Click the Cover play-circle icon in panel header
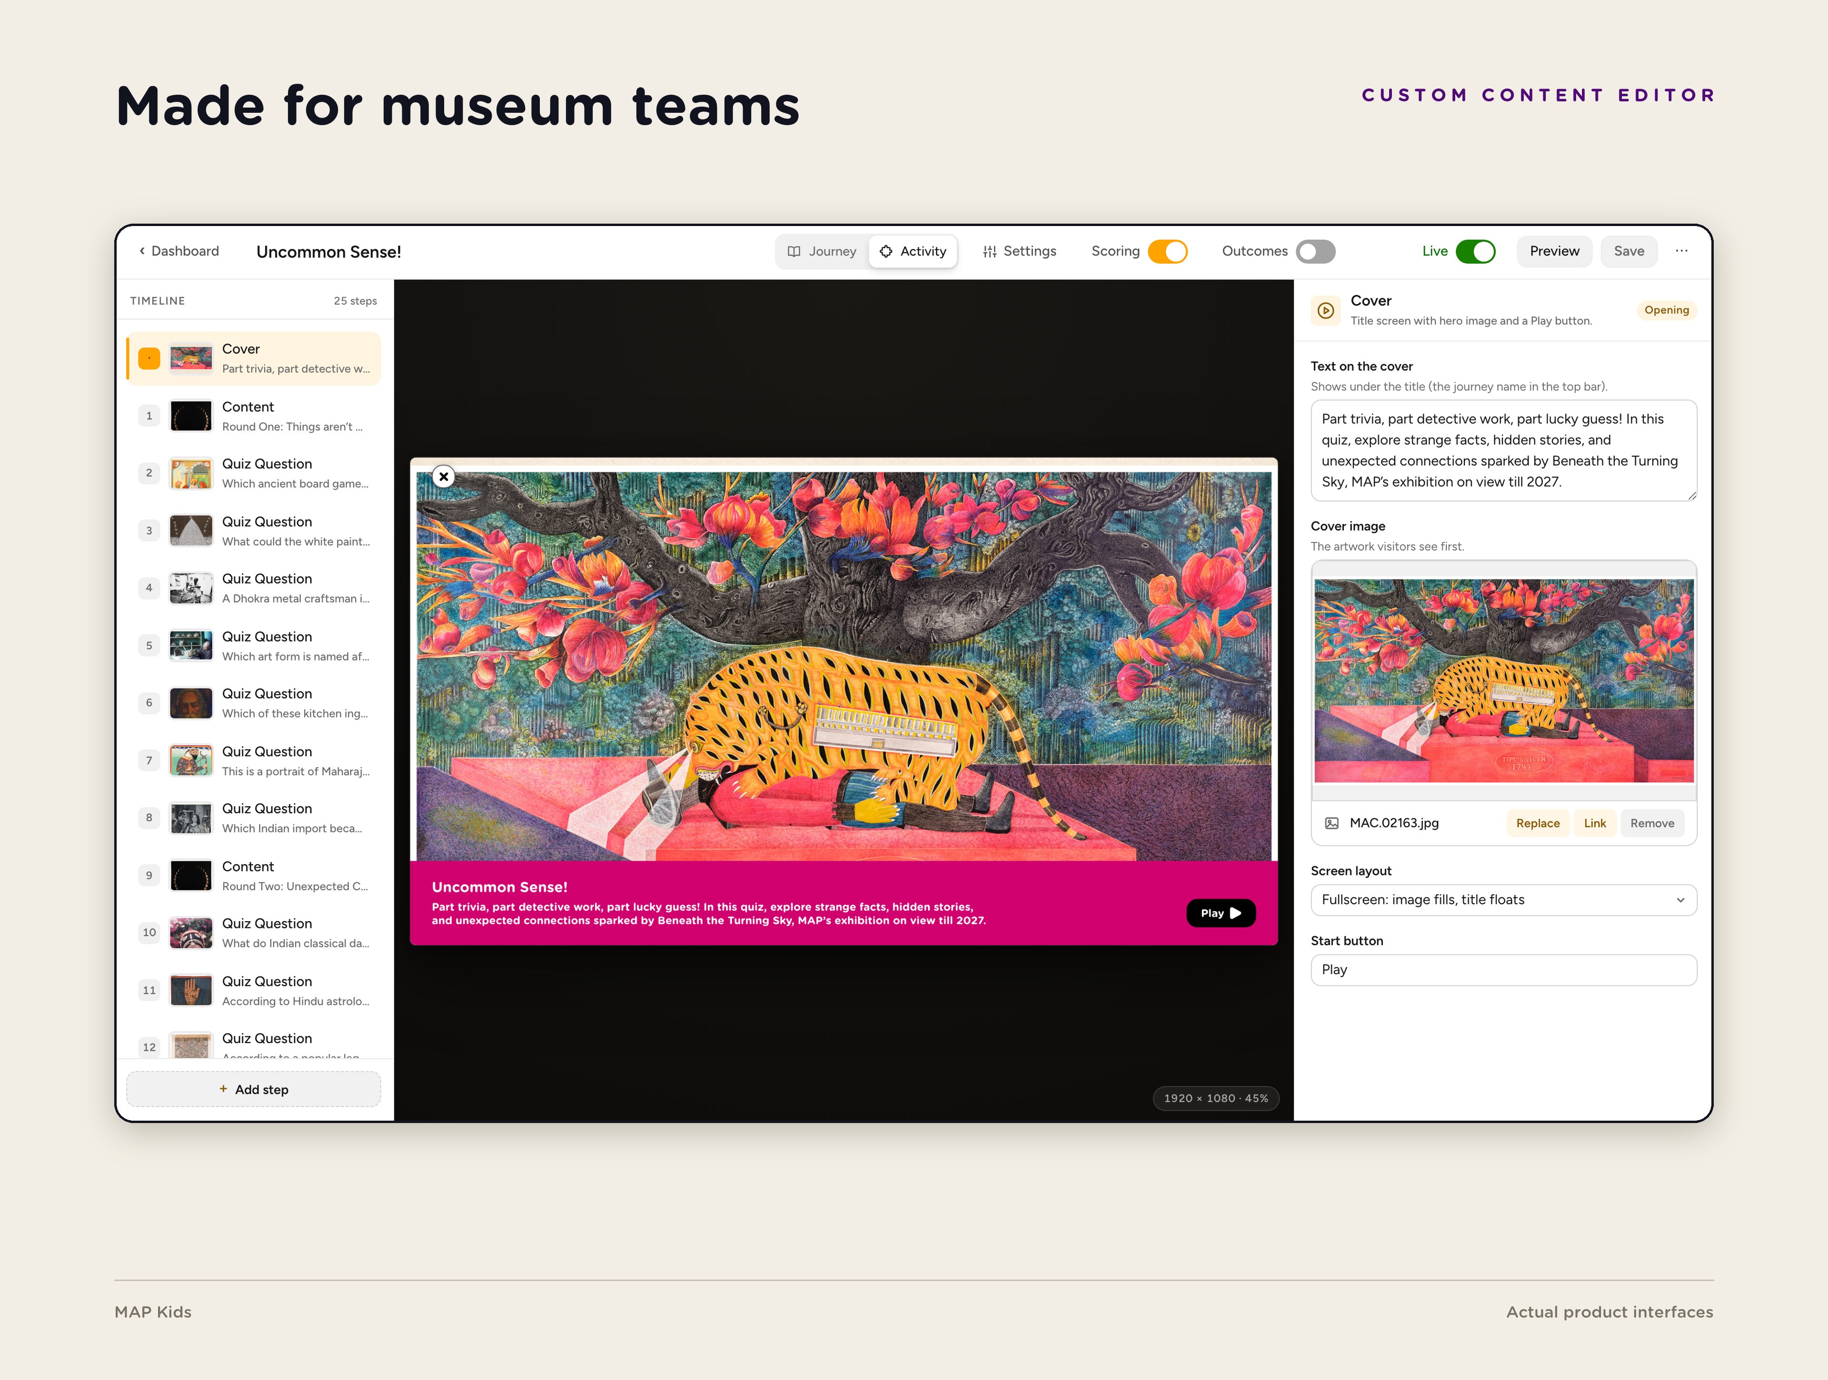The width and height of the screenshot is (1828, 1380). (x=1326, y=311)
